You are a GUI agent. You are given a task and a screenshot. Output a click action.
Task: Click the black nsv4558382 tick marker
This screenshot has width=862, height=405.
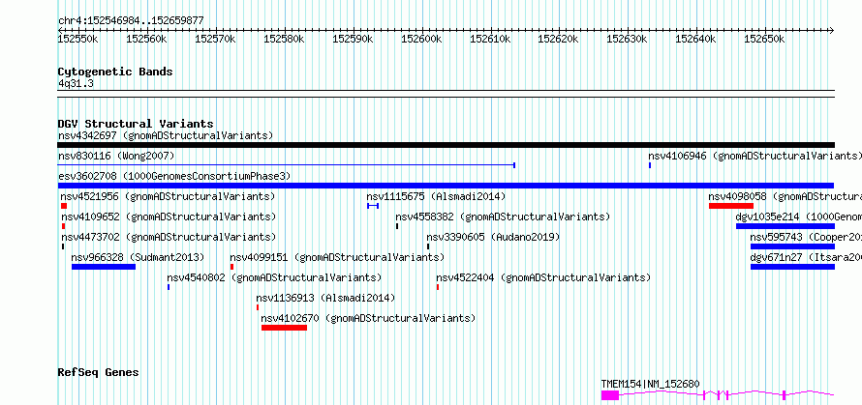tap(397, 226)
